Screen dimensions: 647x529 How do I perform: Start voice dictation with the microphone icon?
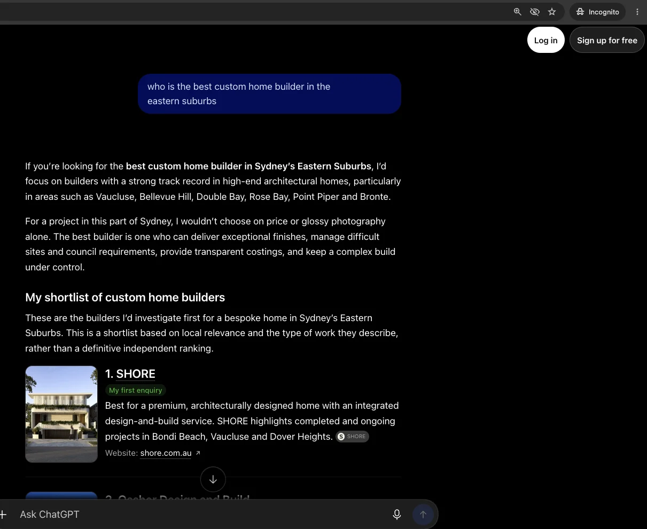(x=396, y=515)
